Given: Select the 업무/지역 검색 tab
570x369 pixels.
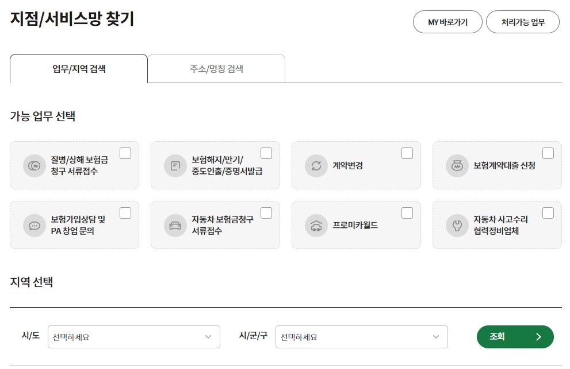Looking at the screenshot, I should (x=78, y=68).
